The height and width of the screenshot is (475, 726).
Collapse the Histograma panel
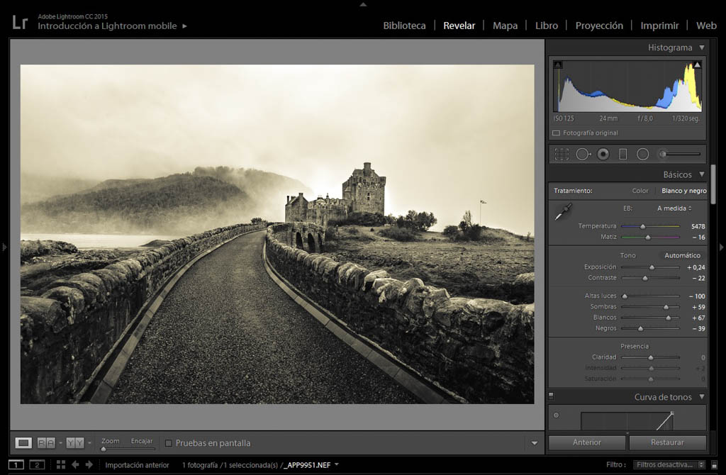tap(701, 47)
